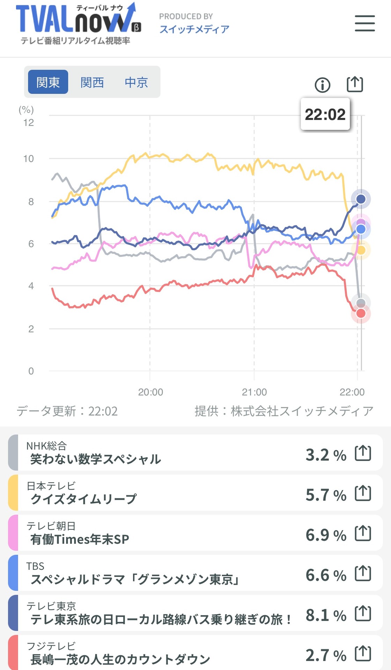Share the フジテレビ program rating
The height and width of the screenshot is (670, 391).
363,654
